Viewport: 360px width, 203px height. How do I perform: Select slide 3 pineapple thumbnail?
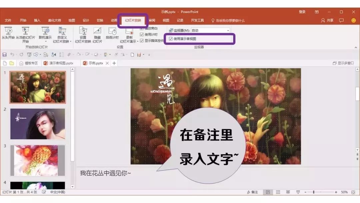pos(38,160)
